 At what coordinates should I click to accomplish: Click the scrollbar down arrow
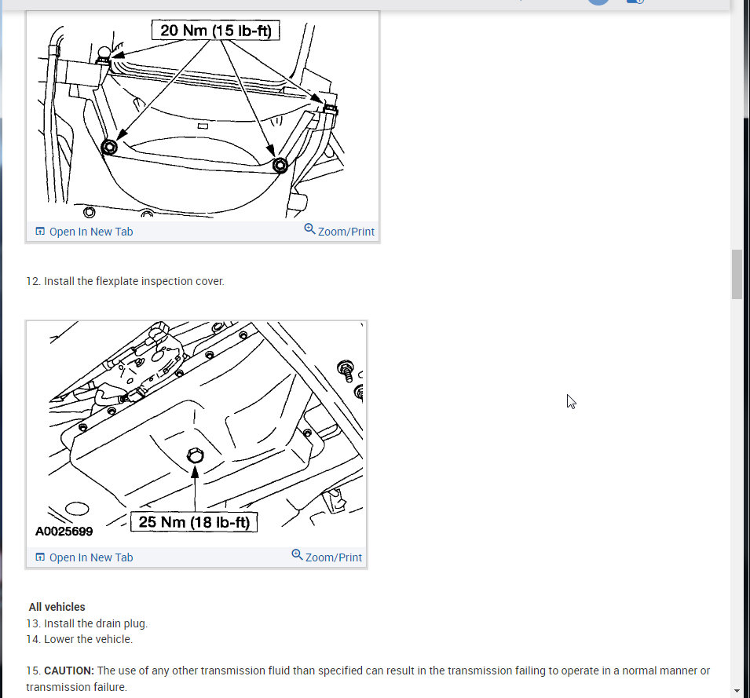(x=737, y=691)
